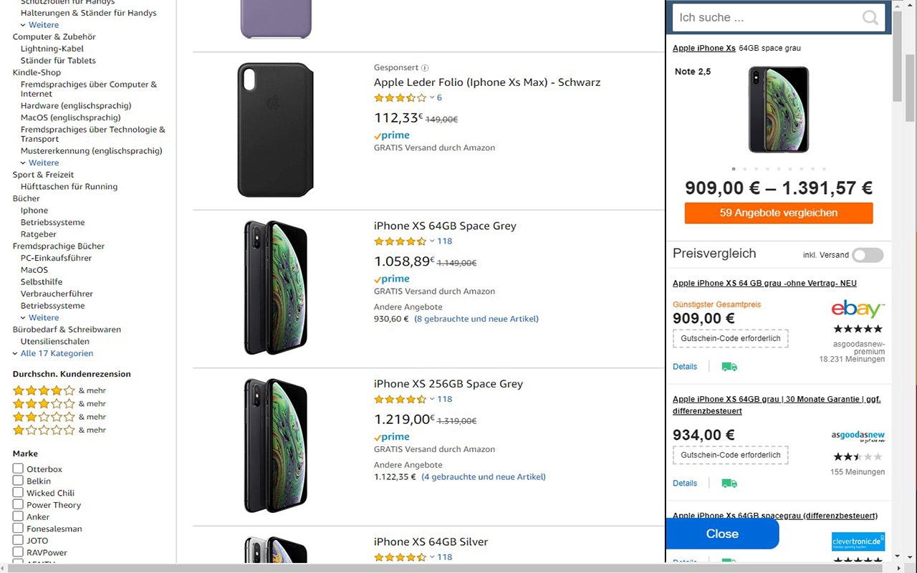The image size is (917, 573).
Task: Click the asgoodasnew merchant logo
Action: tap(858, 435)
